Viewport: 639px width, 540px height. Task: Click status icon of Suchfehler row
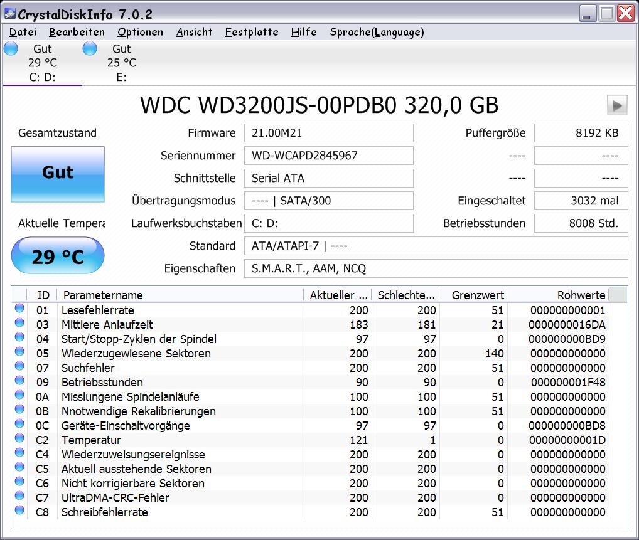click(19, 366)
